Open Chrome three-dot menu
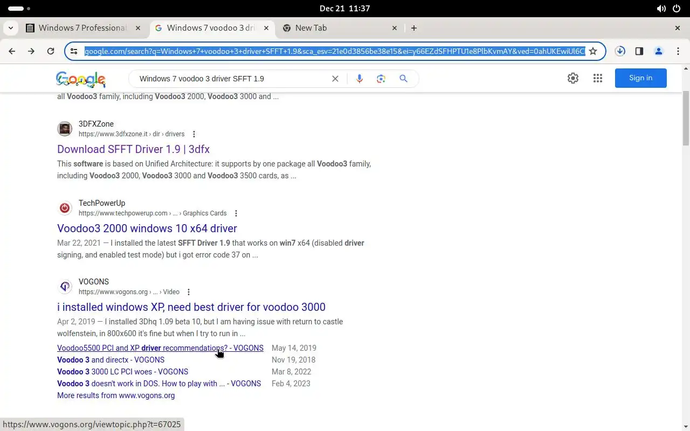This screenshot has height=431, width=690. pyautogui.click(x=678, y=51)
